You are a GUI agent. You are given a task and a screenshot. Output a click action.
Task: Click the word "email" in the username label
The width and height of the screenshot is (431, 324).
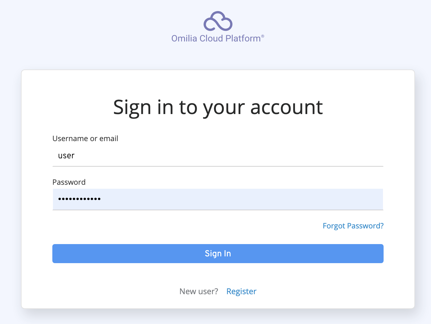[x=109, y=139]
